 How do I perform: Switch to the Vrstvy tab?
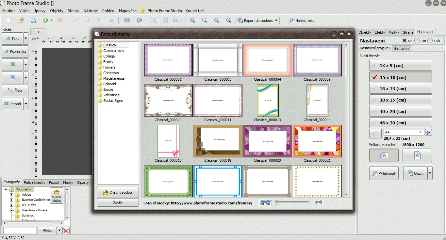[x=394, y=32]
